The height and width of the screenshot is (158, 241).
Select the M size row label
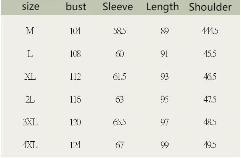[x=30, y=32]
